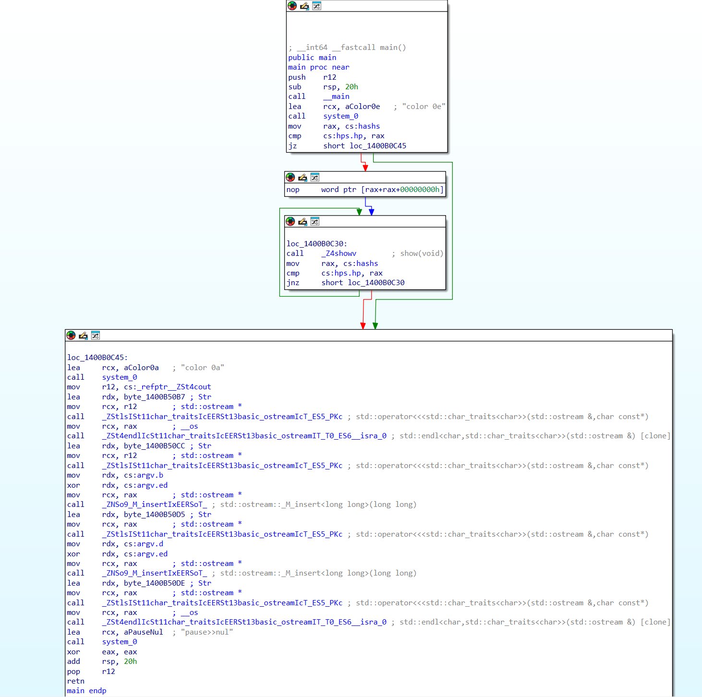
Task: Click edit pencil icon on main block
Action: (x=304, y=6)
